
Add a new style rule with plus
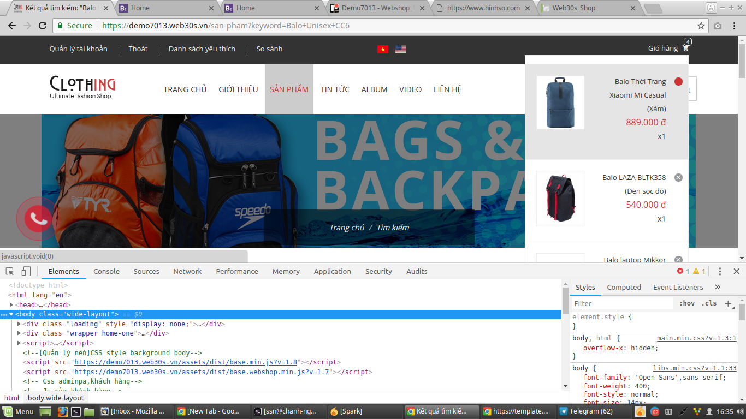click(728, 303)
